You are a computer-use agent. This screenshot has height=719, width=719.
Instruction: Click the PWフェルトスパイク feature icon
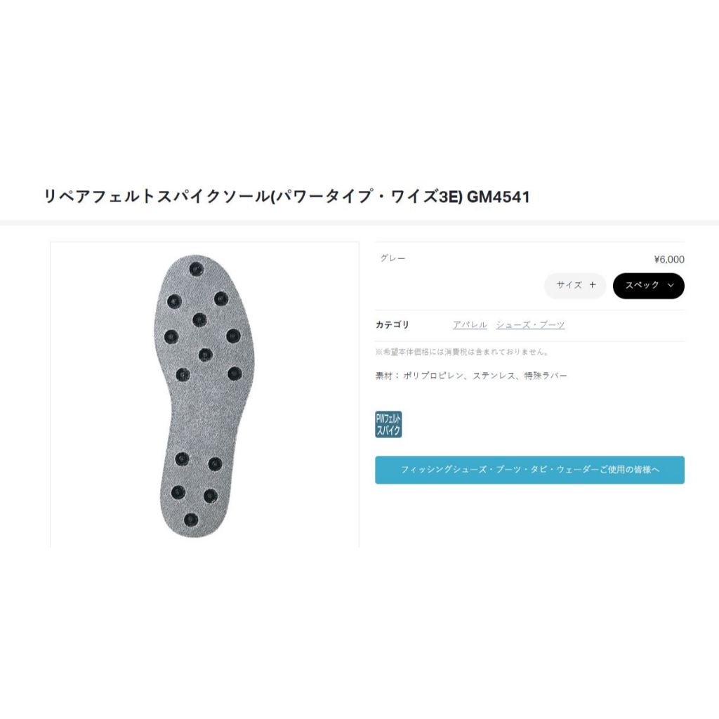pyautogui.click(x=388, y=424)
